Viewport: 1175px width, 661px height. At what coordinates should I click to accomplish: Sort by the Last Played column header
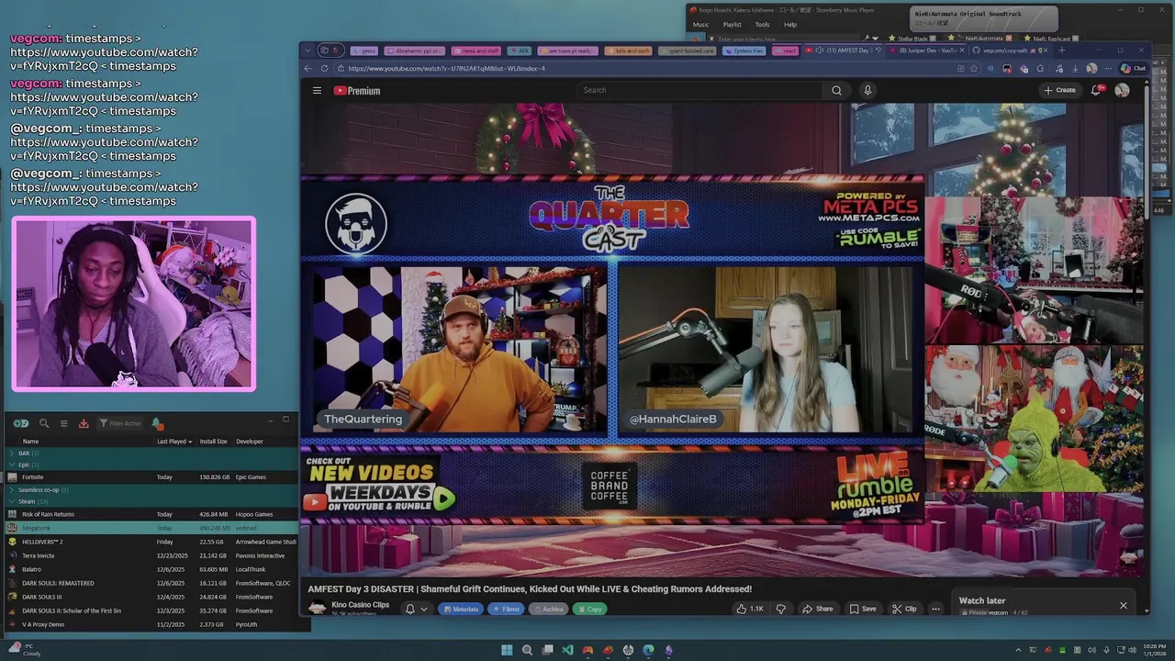coord(173,442)
